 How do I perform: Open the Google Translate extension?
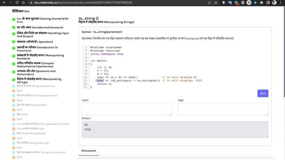230,3
